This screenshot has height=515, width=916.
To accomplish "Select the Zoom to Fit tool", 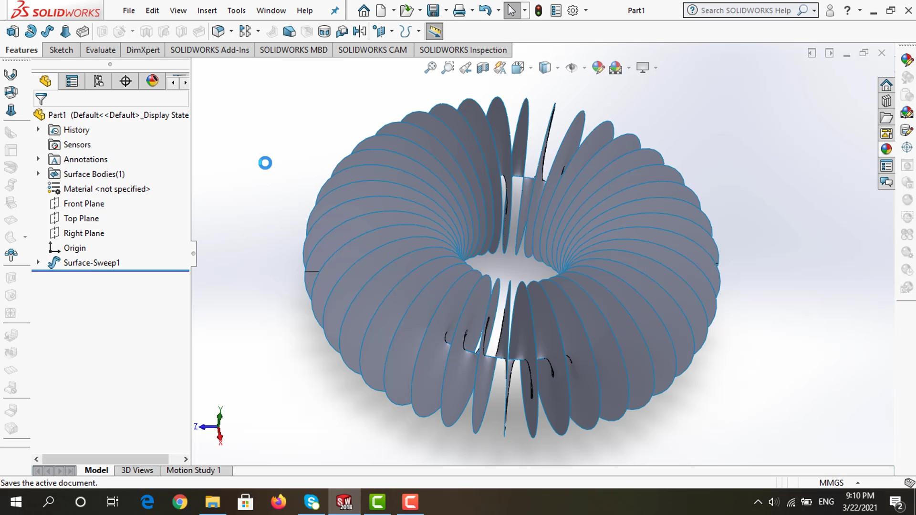I will (430, 67).
